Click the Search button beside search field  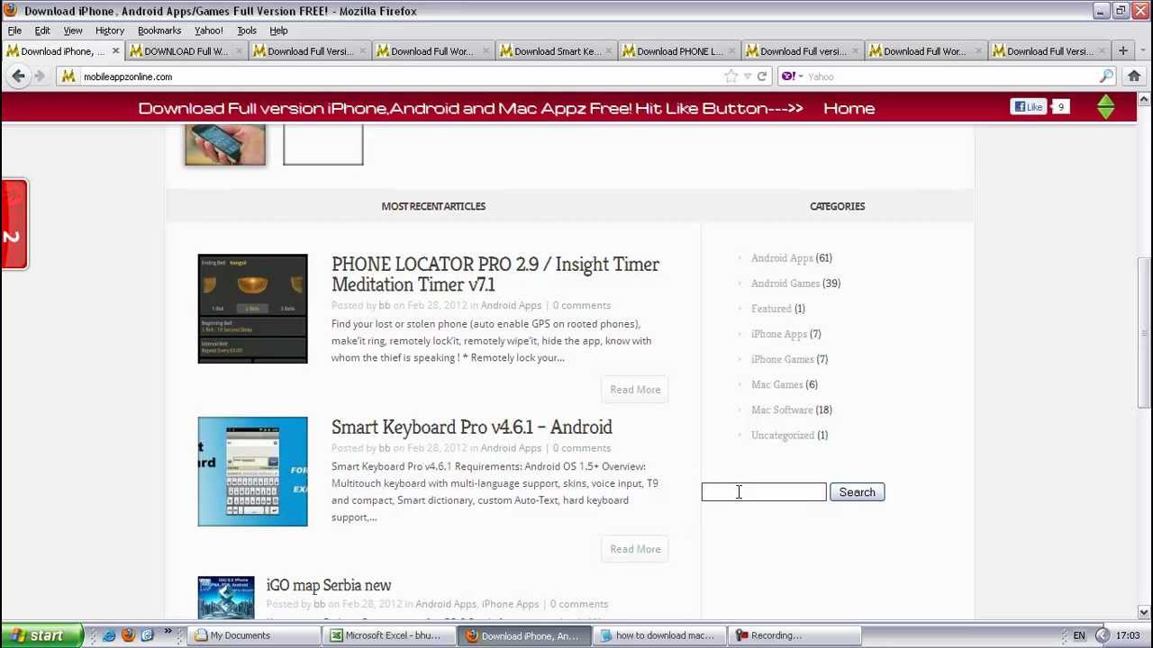[858, 492]
